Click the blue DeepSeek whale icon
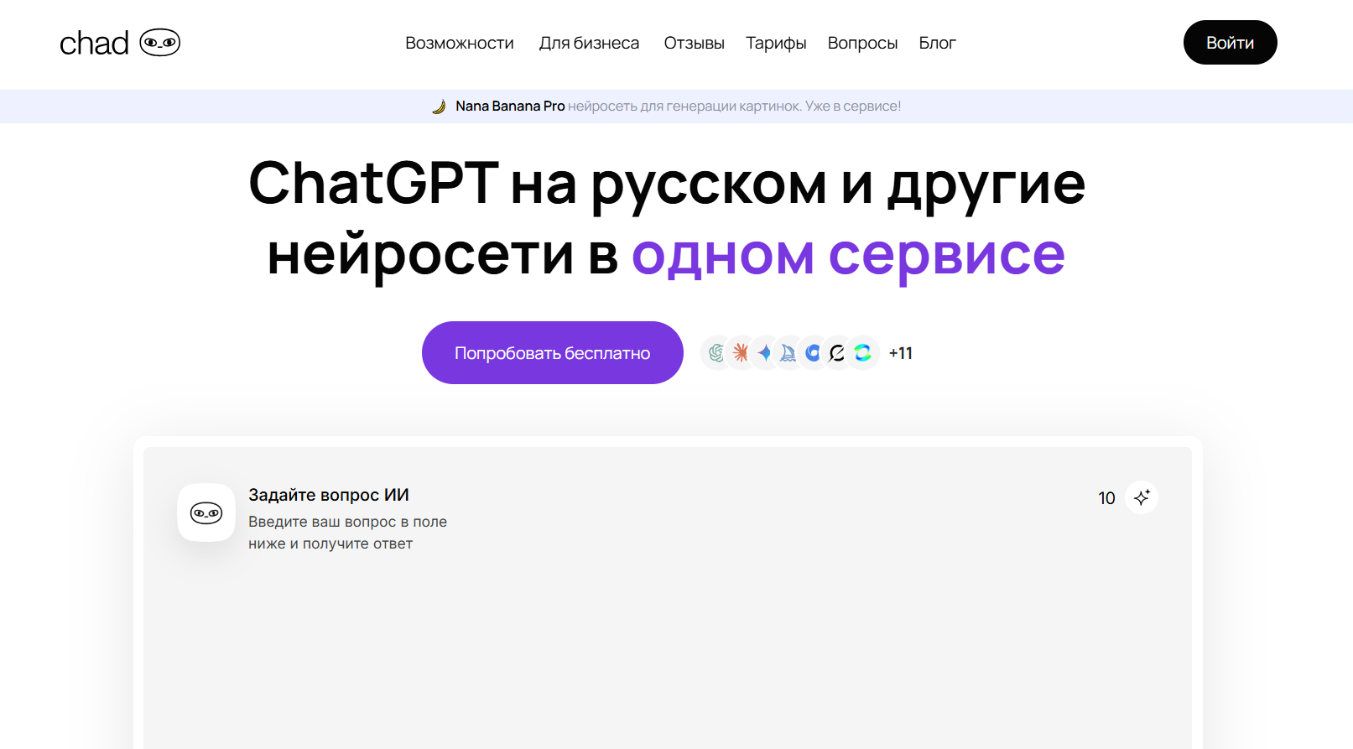 pos(813,353)
